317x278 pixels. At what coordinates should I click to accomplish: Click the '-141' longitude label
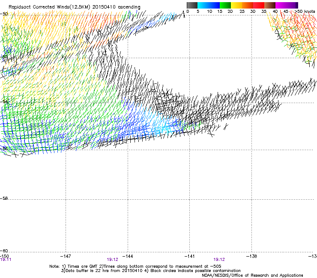click(x=190, y=256)
